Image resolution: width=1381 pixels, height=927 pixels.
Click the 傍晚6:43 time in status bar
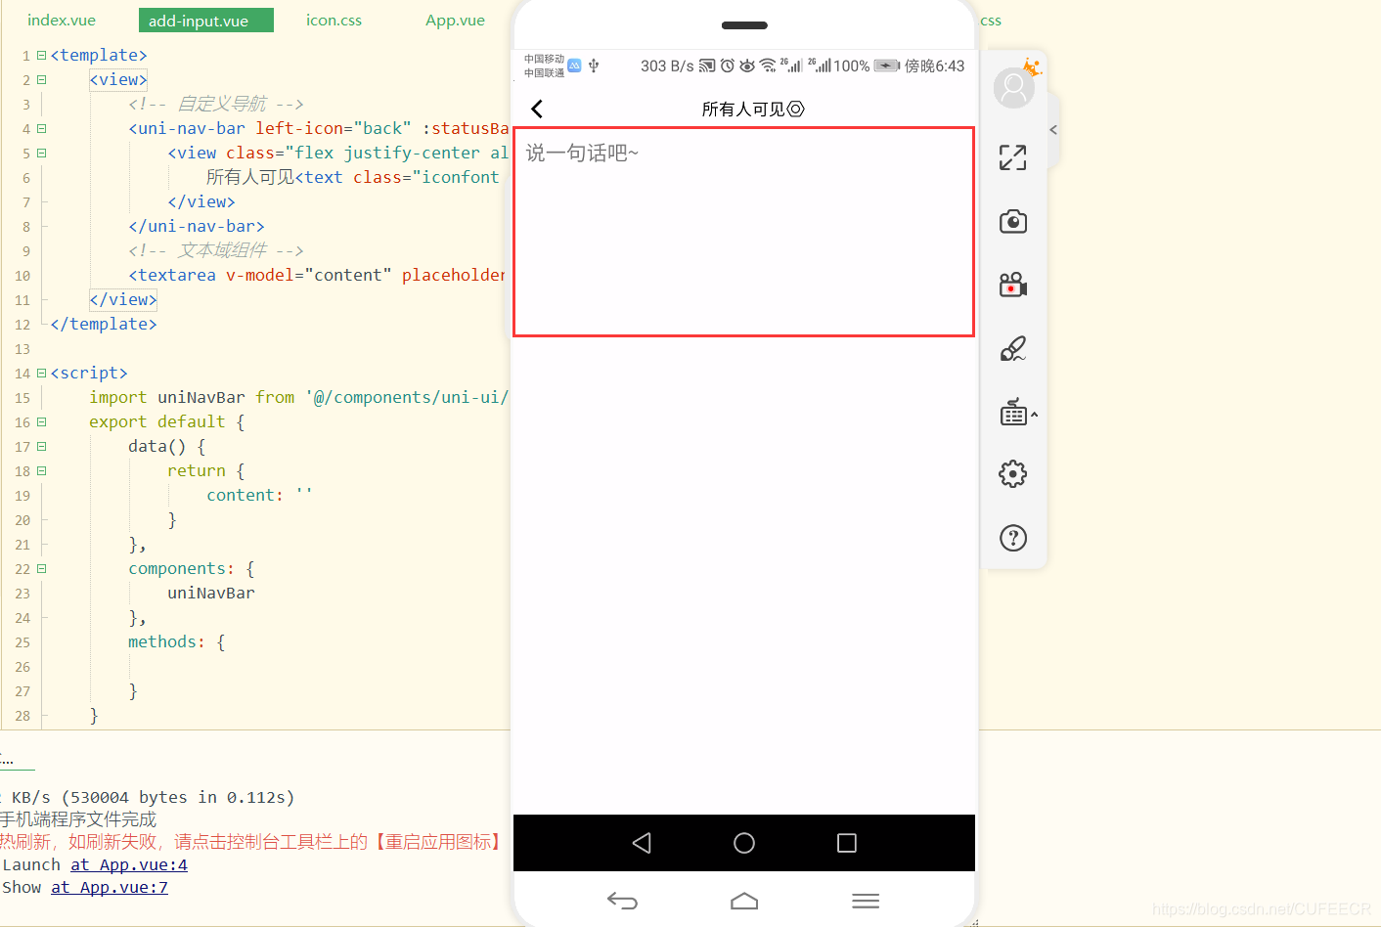pyautogui.click(x=934, y=66)
